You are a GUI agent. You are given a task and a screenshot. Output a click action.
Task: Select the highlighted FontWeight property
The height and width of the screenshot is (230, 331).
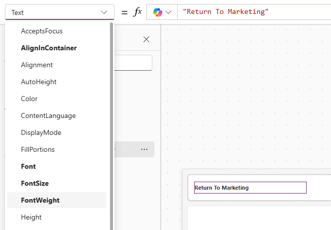tap(40, 200)
